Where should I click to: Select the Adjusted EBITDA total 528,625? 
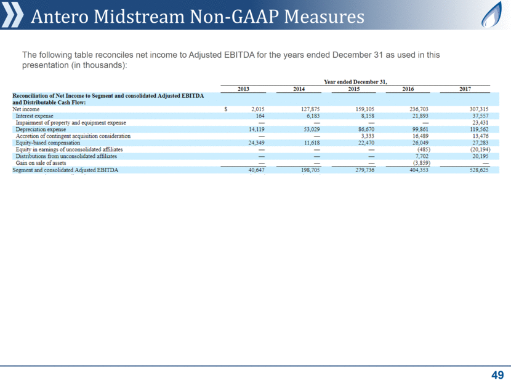pyautogui.click(x=479, y=170)
